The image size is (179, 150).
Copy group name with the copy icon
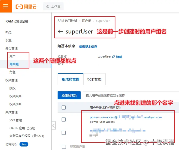pos(113,57)
